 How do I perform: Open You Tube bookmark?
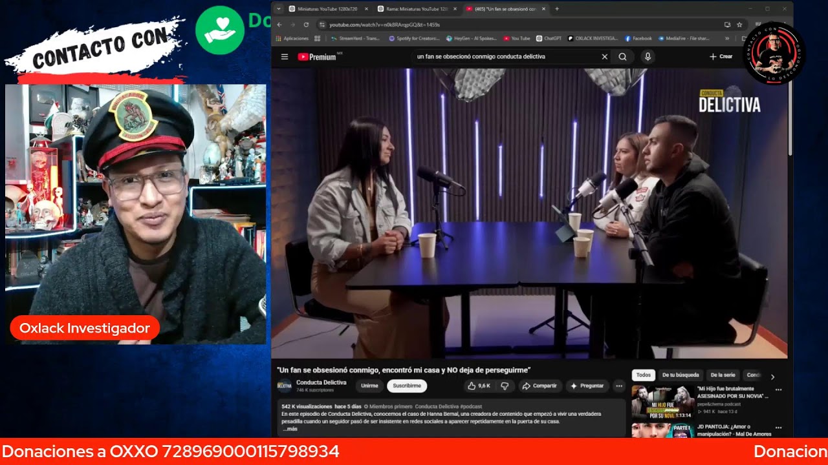pos(516,38)
